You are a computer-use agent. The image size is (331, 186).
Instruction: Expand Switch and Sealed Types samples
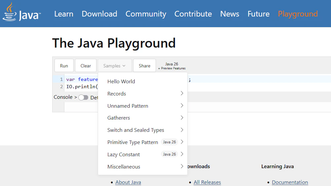(x=143, y=130)
